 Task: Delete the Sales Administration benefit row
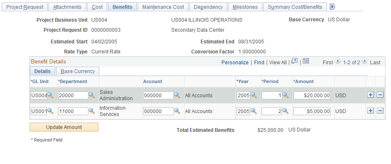[380, 95]
